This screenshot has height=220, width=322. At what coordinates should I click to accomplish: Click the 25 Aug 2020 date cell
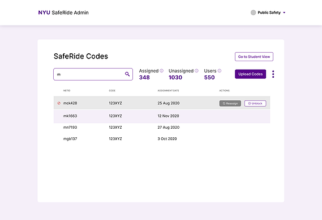(x=169, y=103)
